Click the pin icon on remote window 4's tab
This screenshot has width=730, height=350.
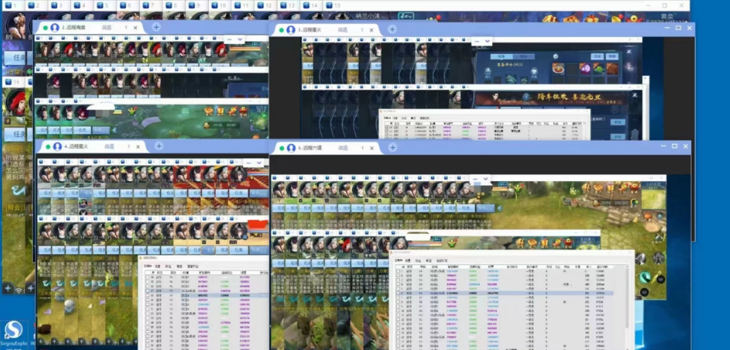tap(128, 147)
